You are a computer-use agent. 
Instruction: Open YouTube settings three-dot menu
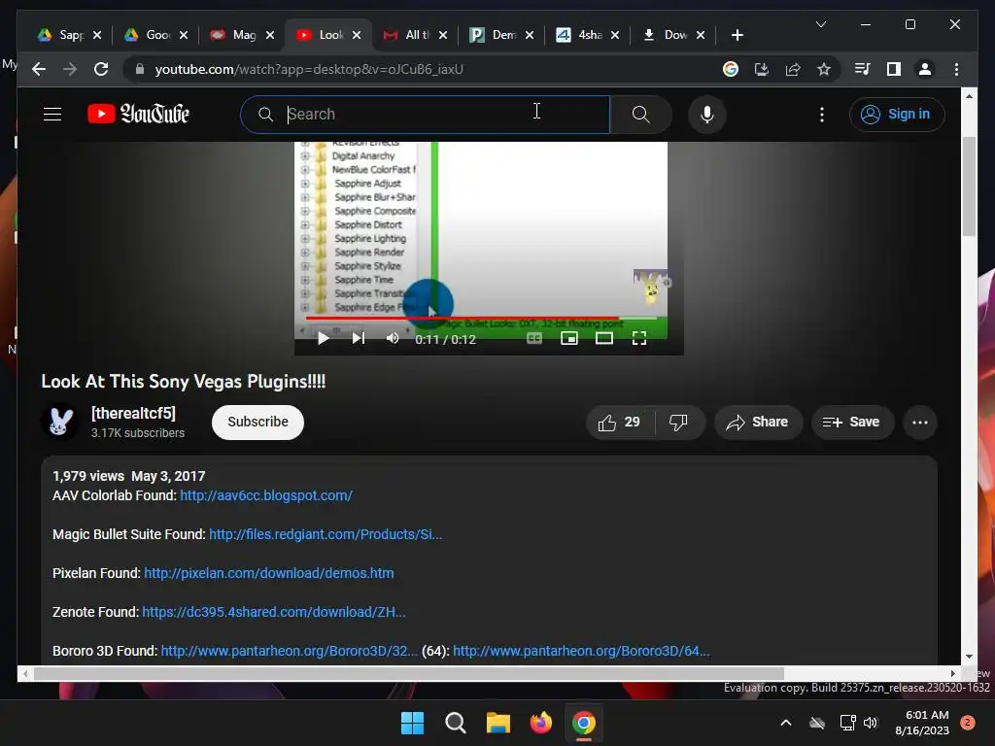(822, 115)
